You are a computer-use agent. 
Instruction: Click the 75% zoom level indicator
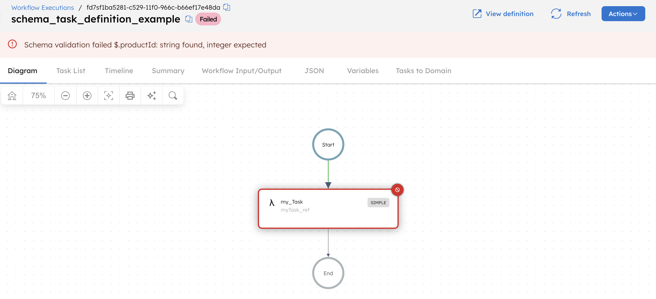coord(38,95)
